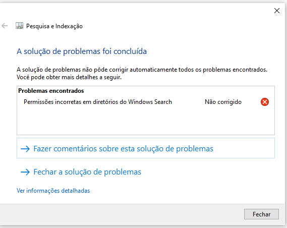Open Fazer comentários sobre esta solução de problemas
This screenshot has width=287, height=228.
click(x=146, y=148)
